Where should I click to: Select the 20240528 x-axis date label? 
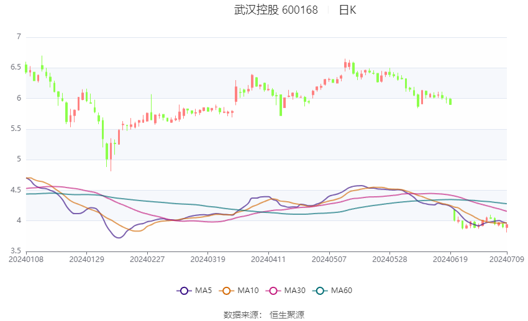pos(389,260)
